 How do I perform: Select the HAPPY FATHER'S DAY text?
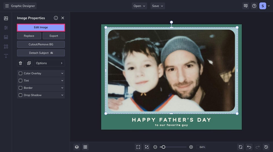pos(171,120)
